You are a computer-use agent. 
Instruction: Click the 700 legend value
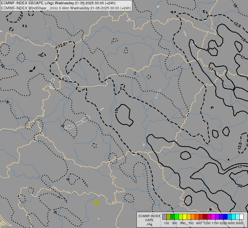click(x=191, y=223)
